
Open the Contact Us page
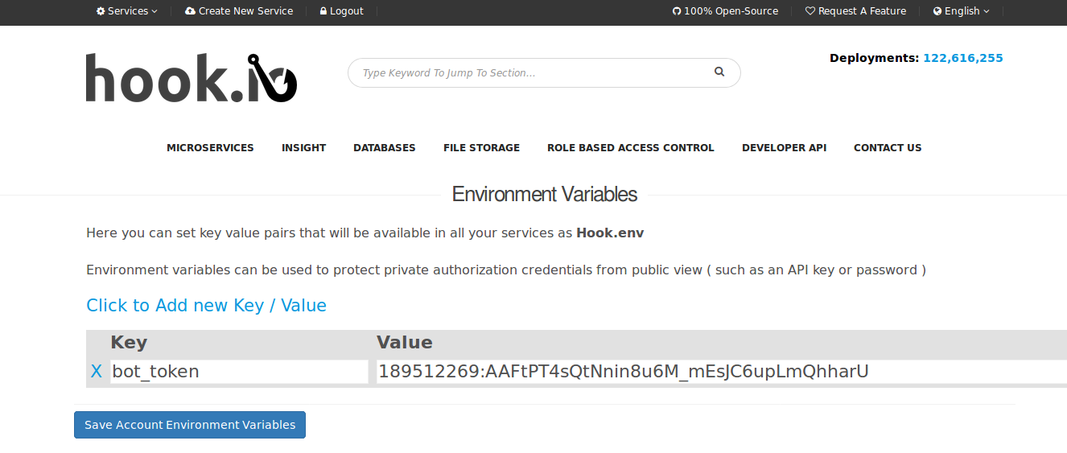(x=888, y=148)
